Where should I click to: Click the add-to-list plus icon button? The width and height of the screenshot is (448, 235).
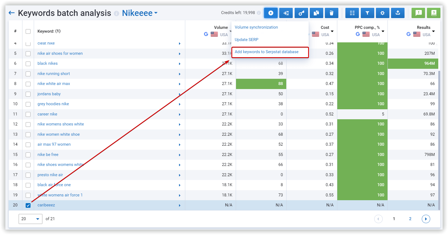[x=286, y=13]
